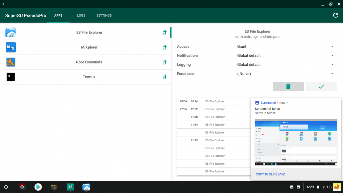Open ES File Explorer from the app list
The width and height of the screenshot is (343, 193).
[x=89, y=32]
